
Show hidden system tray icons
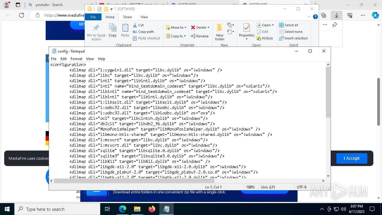(x=322, y=209)
